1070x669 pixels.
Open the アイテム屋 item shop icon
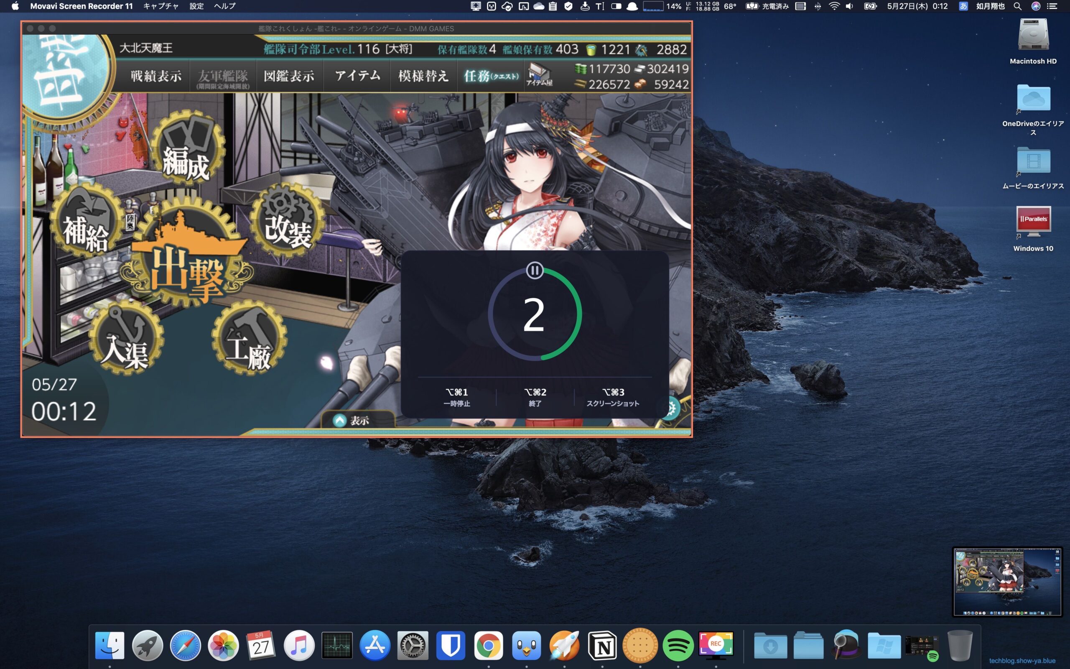click(539, 74)
